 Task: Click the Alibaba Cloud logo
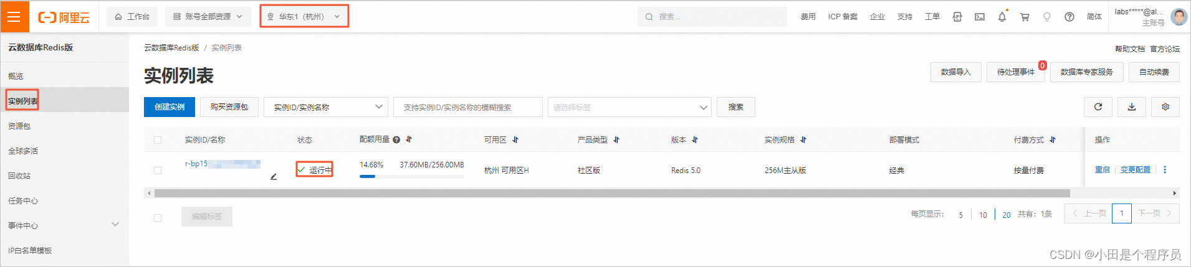tap(64, 17)
